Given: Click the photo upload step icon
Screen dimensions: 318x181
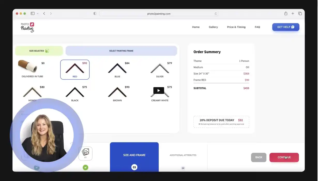Looking at the screenshot, I should (85, 153).
